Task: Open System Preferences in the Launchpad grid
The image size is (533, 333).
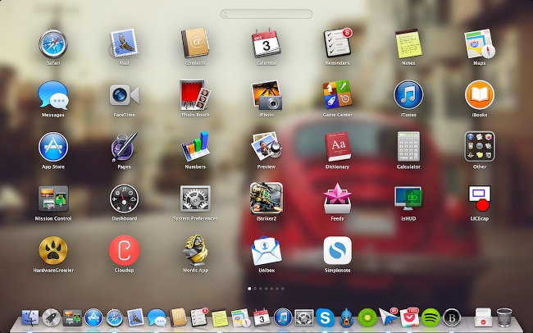Action: 195,199
